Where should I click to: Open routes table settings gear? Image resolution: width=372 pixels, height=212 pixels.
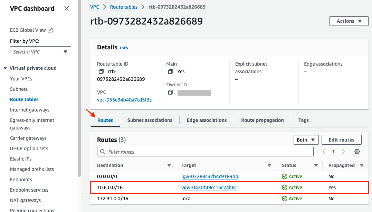click(357, 152)
